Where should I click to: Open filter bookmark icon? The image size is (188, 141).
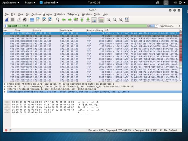6,26
